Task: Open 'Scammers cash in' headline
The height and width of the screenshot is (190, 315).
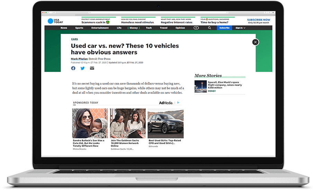Action: click(x=96, y=22)
